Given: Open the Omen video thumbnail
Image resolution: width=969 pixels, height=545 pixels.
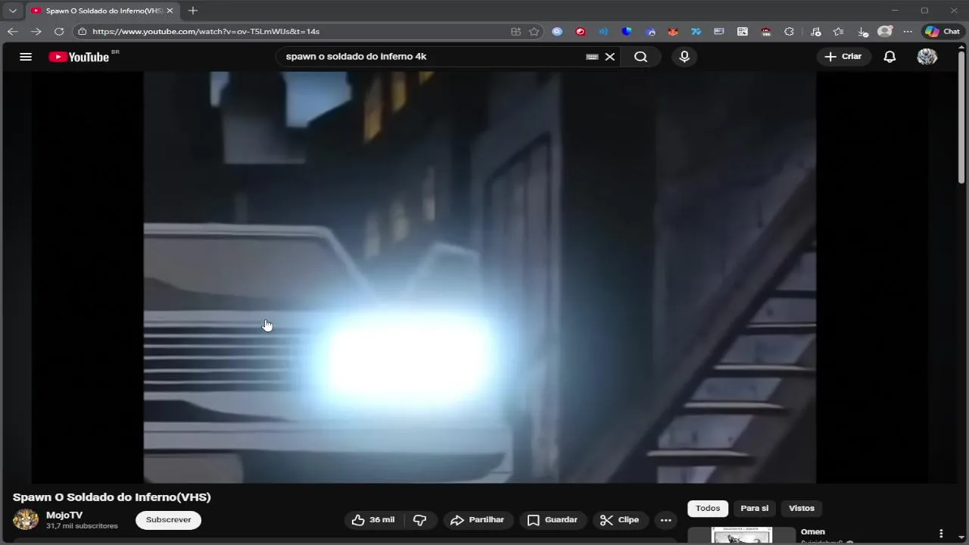Looking at the screenshot, I should point(742,536).
